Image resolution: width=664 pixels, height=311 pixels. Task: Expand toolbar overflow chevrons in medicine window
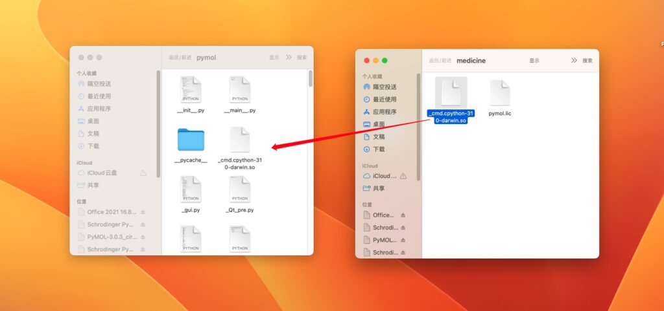tap(574, 61)
